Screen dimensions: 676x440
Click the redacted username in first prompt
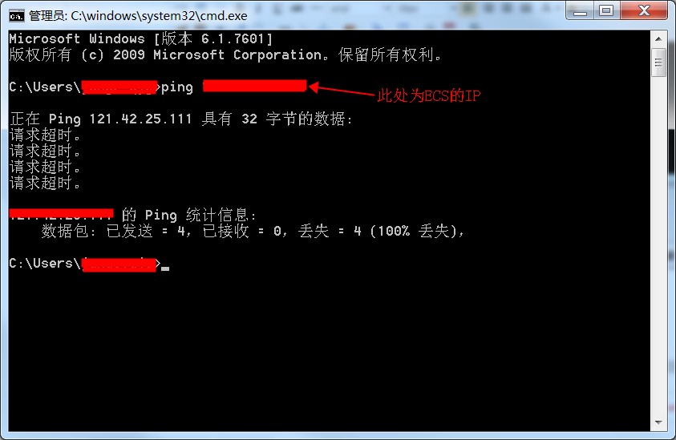(x=119, y=87)
